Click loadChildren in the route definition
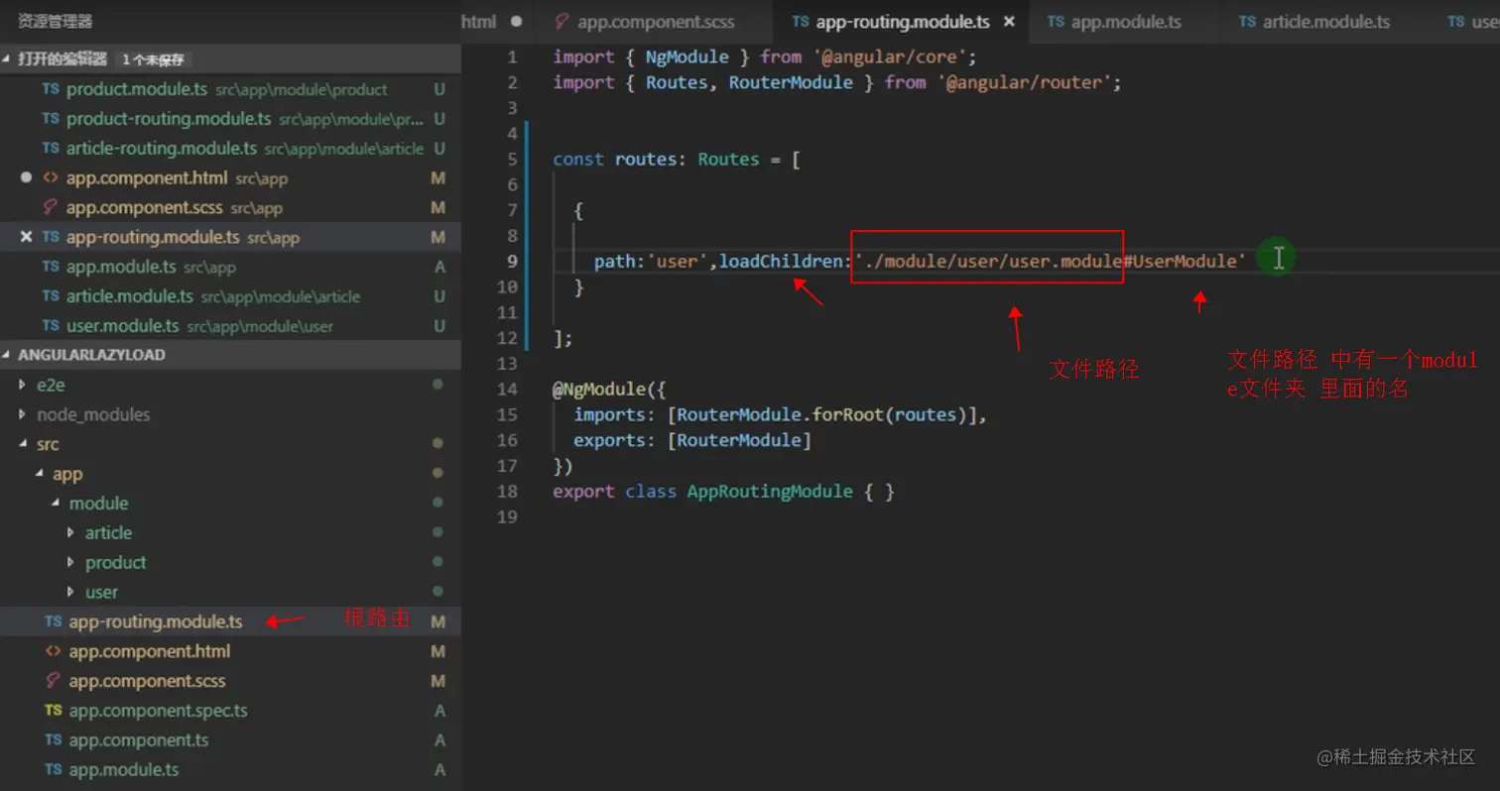Screen dimensions: 1500x791 [780, 261]
